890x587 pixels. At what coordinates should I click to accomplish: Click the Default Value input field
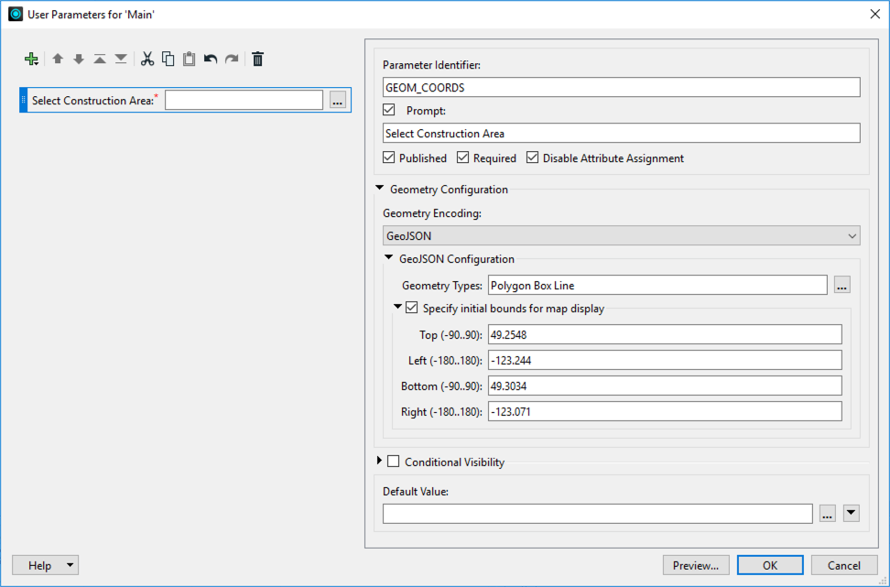pos(598,514)
